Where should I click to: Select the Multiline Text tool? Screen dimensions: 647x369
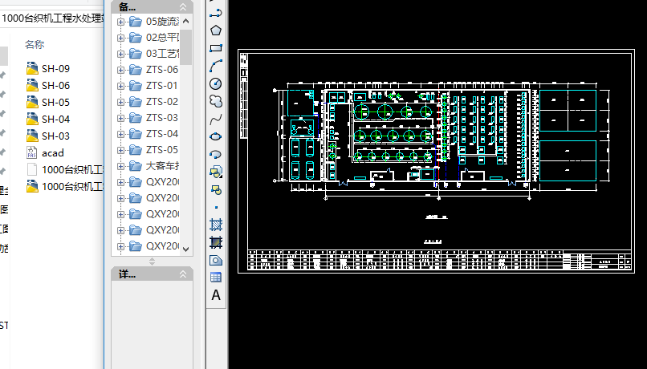tap(216, 295)
